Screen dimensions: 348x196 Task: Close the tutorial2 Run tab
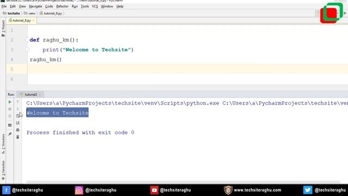coord(40,95)
